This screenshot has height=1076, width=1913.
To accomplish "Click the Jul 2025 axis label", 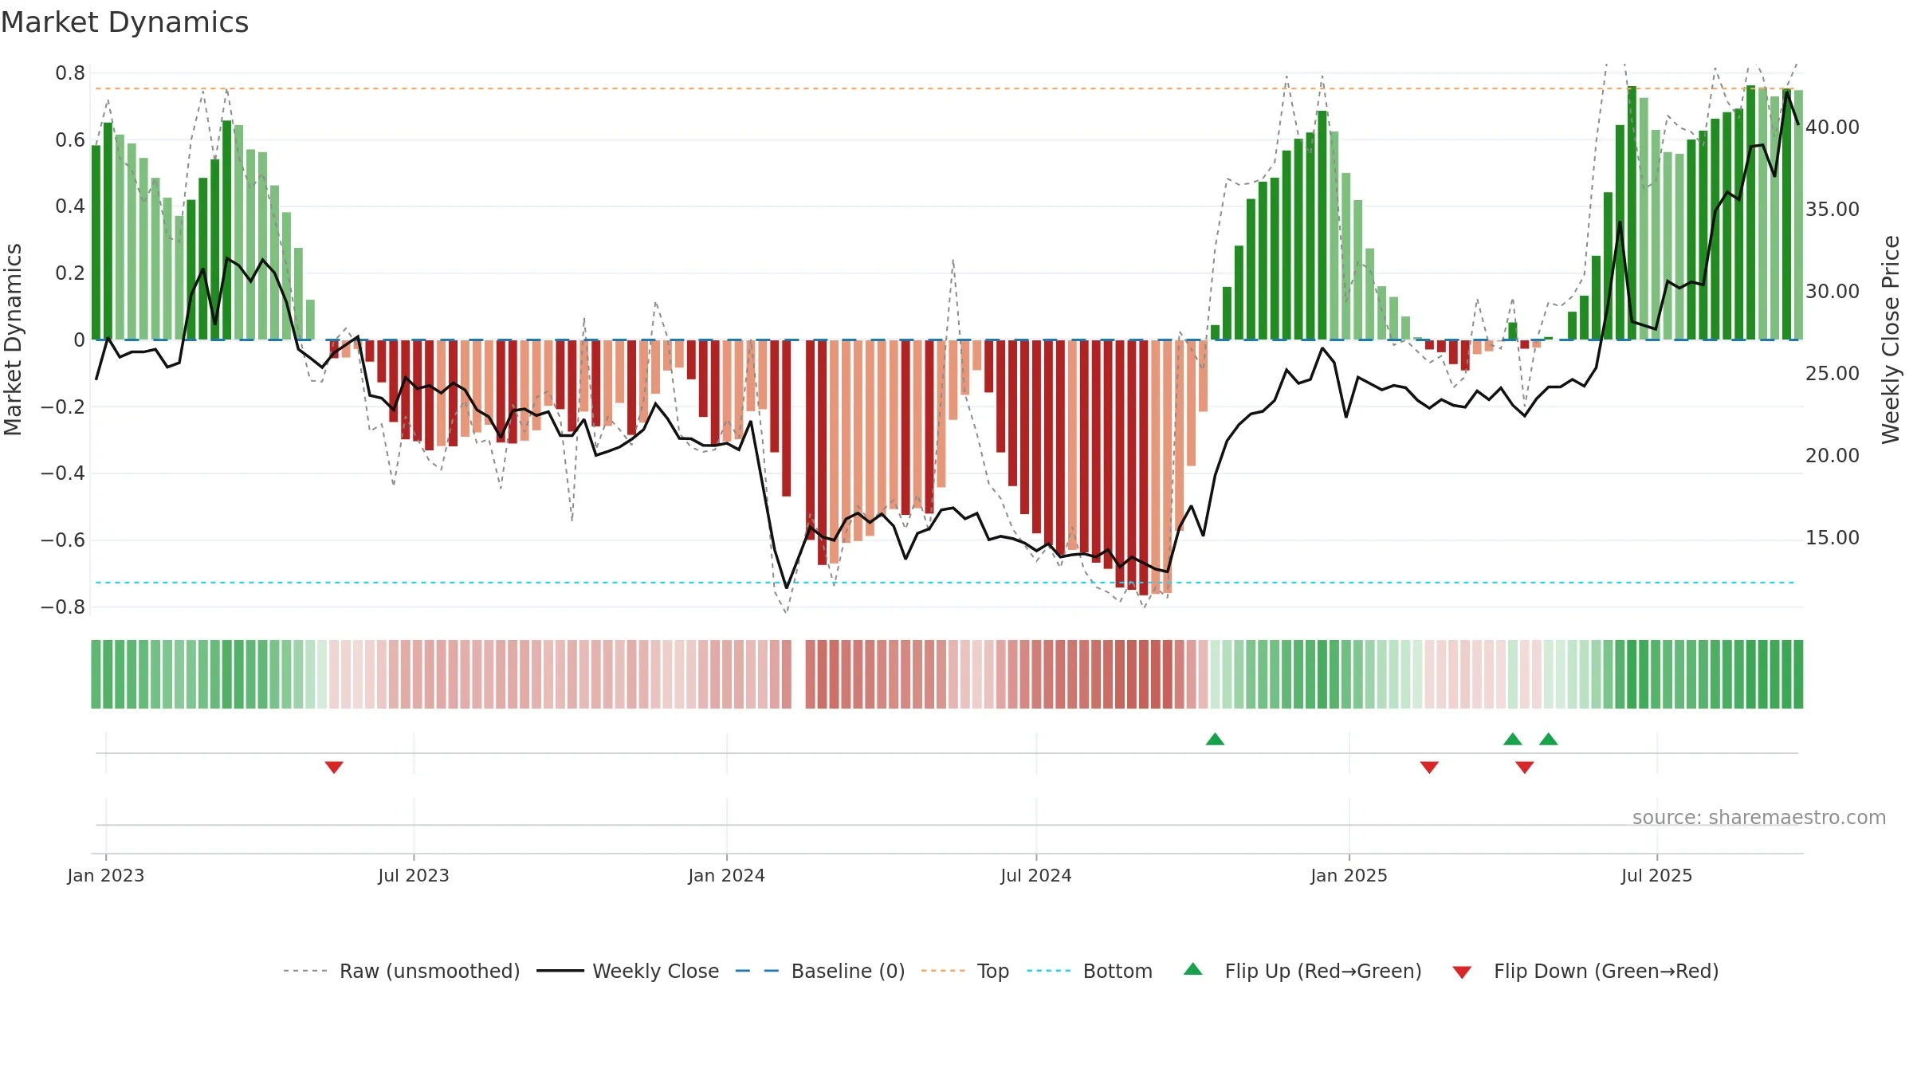I will [1657, 875].
